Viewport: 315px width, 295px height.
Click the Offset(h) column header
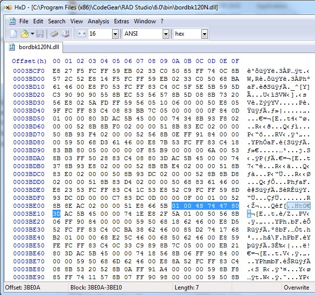pos(29,61)
